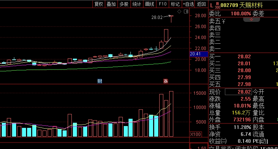
Task: Click the 标记 mark button
Action: [175, 4]
